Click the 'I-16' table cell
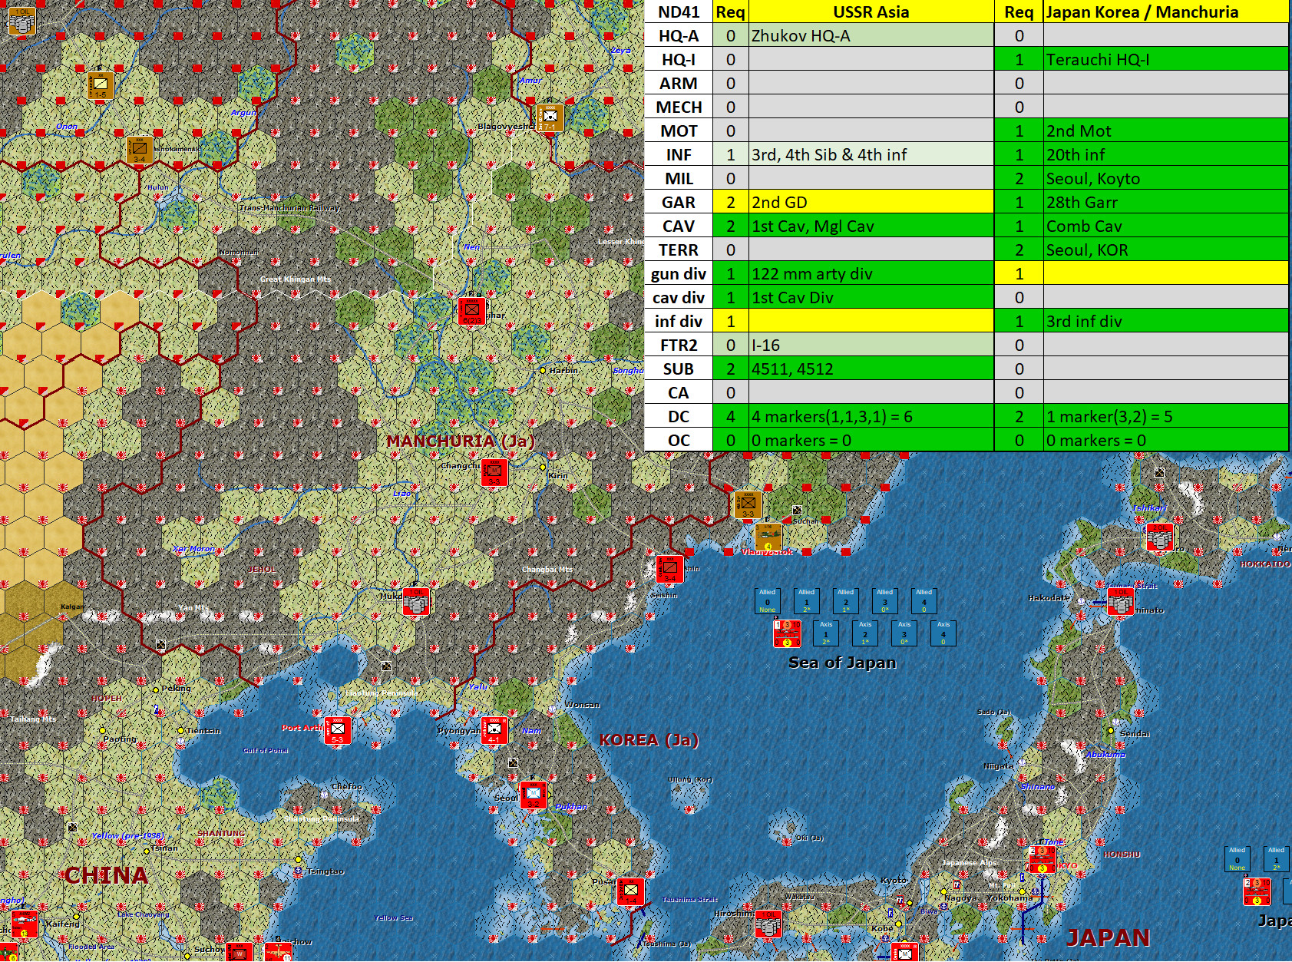The width and height of the screenshot is (1292, 962). pos(871,345)
